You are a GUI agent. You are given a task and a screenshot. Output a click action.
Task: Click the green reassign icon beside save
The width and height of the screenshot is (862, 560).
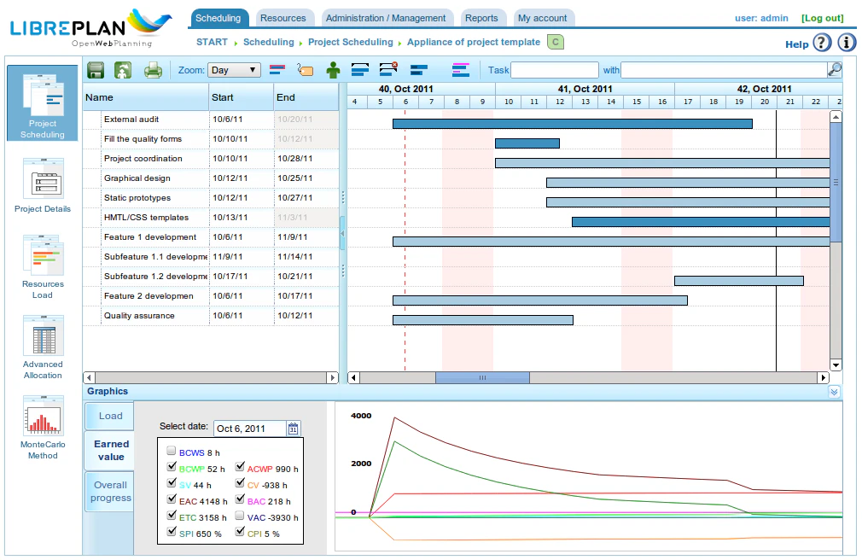[x=123, y=70]
